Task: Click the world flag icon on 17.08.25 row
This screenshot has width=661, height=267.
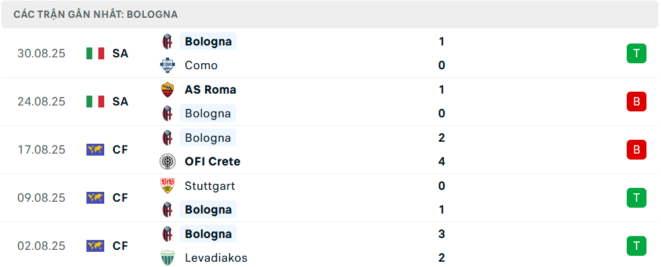Action: coord(95,150)
